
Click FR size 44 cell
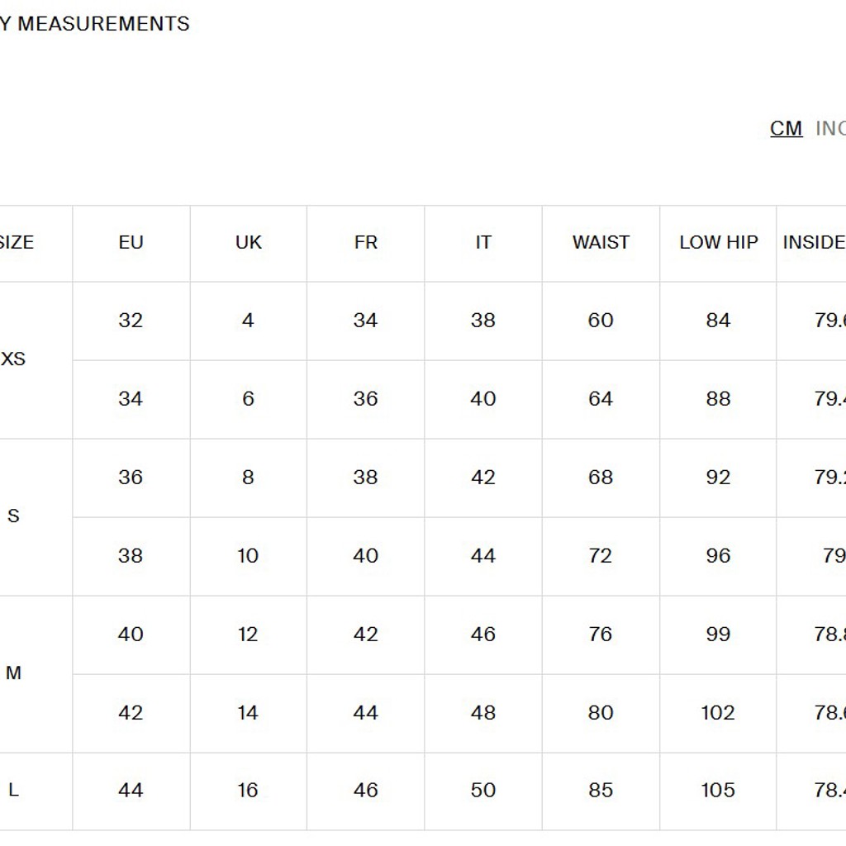(365, 713)
